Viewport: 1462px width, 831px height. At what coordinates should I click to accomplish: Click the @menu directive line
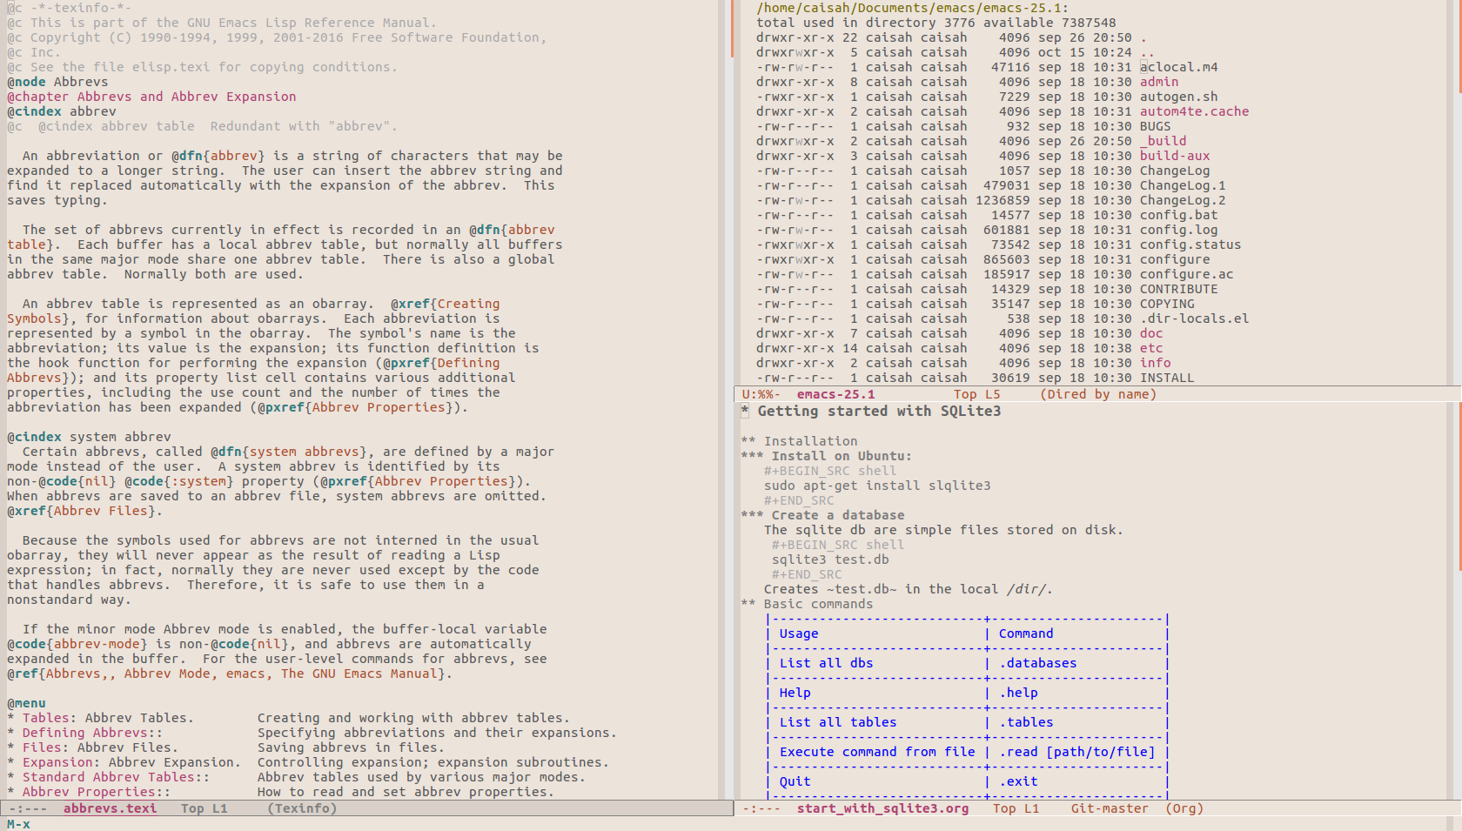point(26,703)
